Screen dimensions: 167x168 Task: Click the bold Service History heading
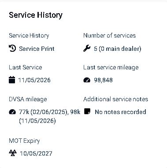[x=36, y=15]
